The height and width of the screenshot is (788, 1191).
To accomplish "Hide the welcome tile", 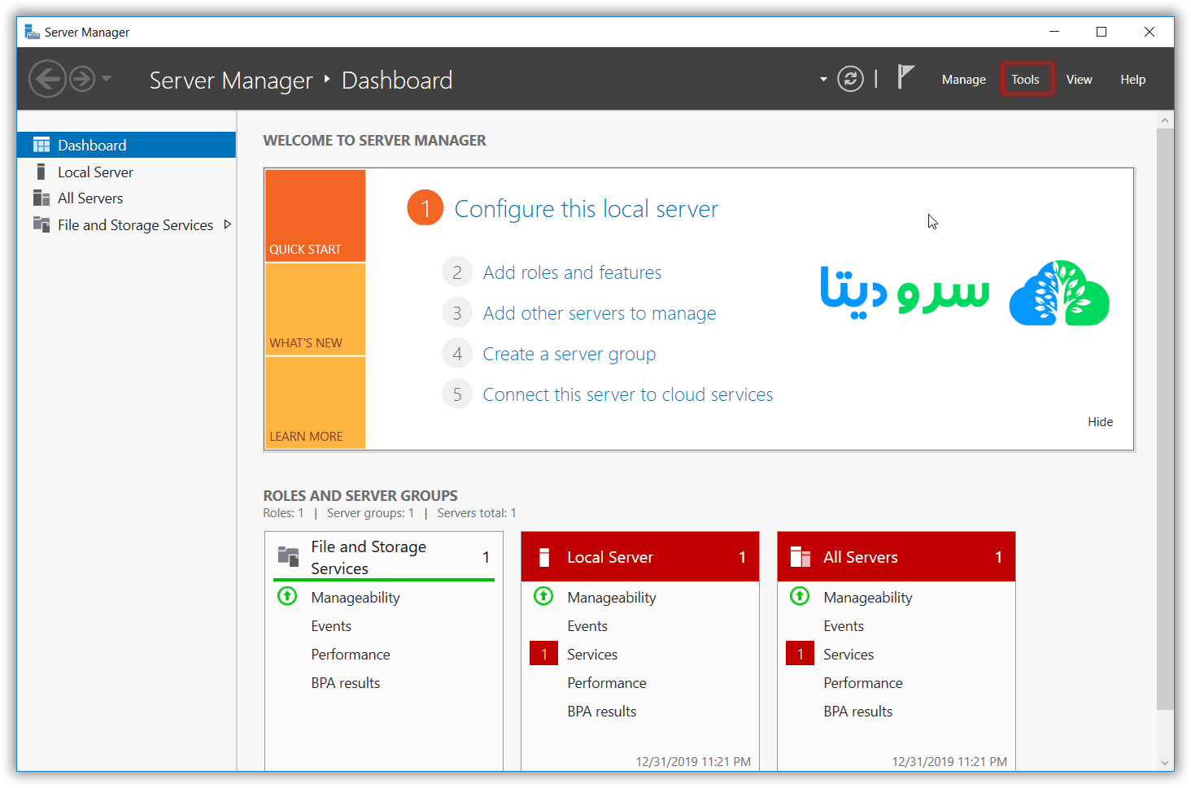I will point(1100,422).
